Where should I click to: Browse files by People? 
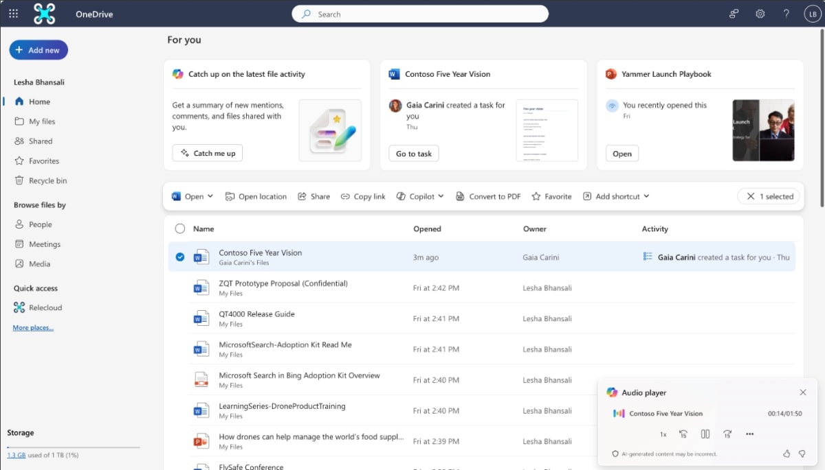point(41,224)
